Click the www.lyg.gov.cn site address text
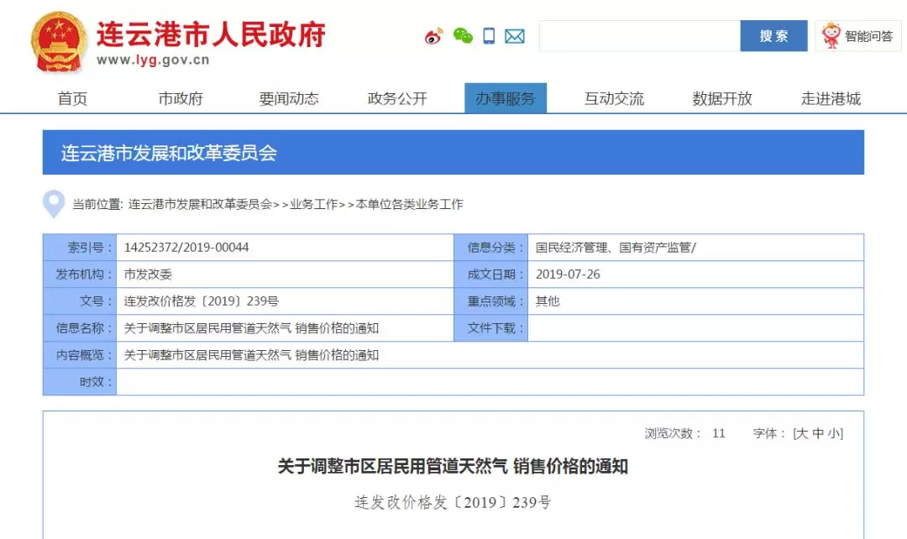This screenshot has height=539, width=907. (153, 60)
